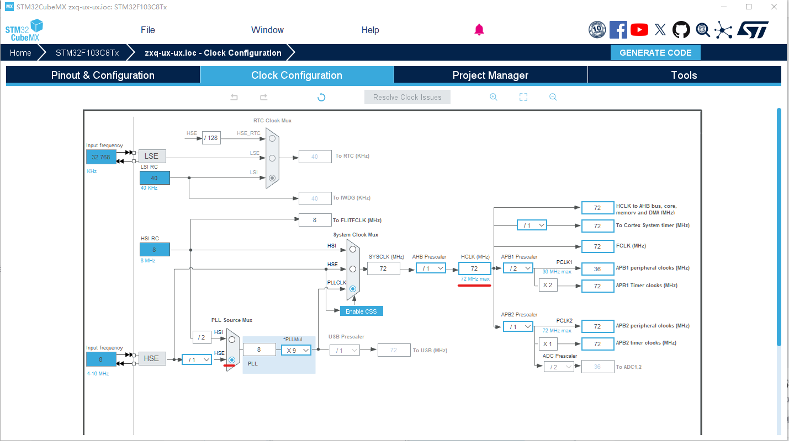789x441 pixels.
Task: Open the USB Prescaler dropdown
Action: (x=345, y=350)
